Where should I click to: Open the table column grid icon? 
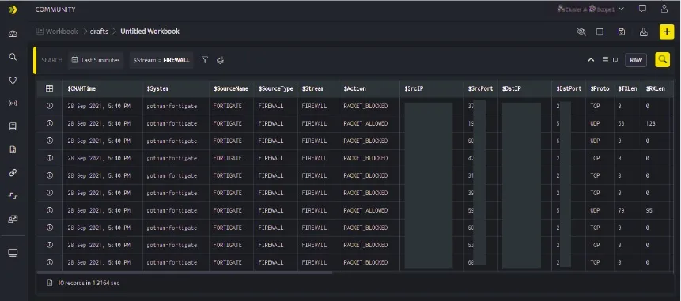50,88
